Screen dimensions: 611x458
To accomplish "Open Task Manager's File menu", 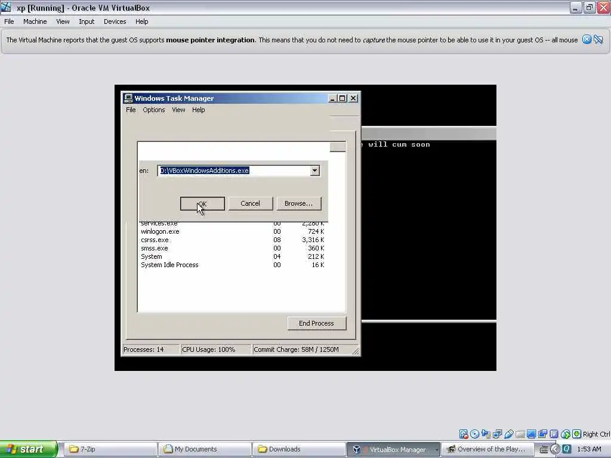I will pyautogui.click(x=131, y=110).
